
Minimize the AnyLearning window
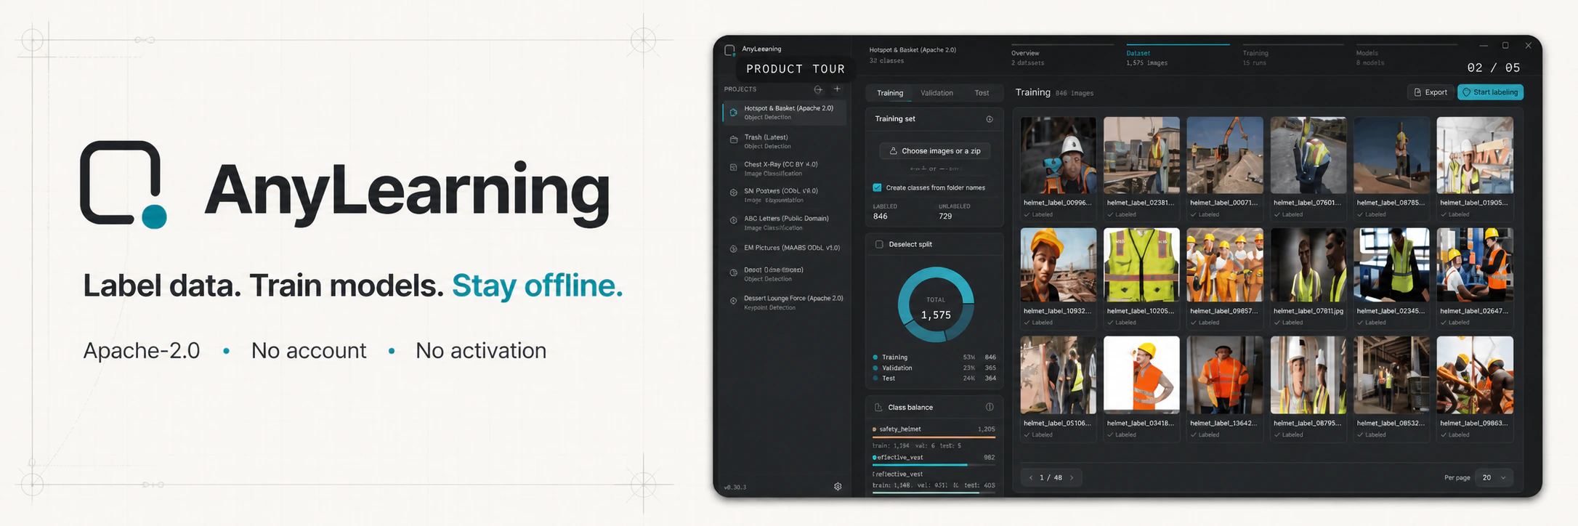[x=1484, y=45]
